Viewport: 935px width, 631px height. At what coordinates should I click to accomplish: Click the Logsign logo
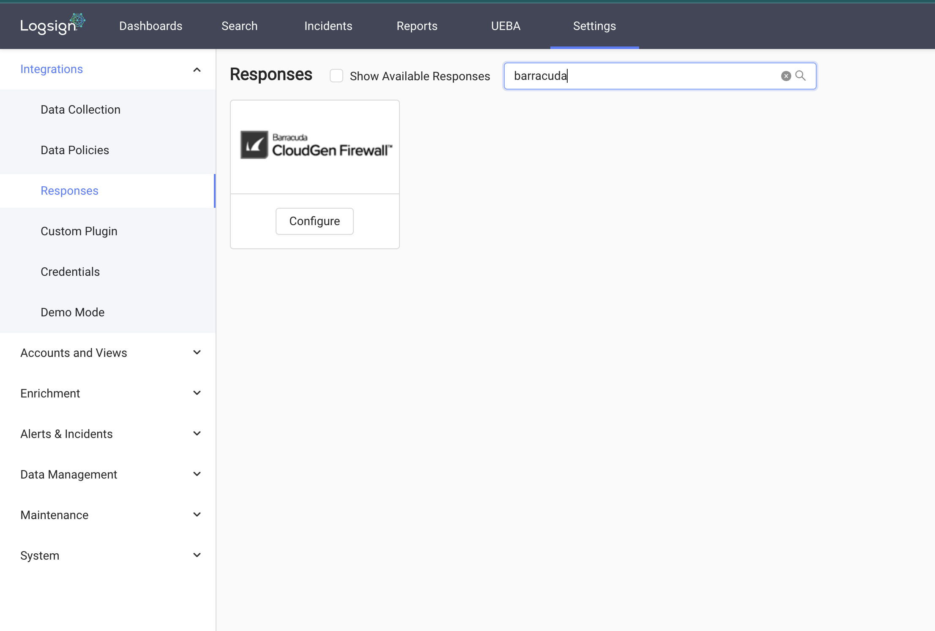pos(52,24)
